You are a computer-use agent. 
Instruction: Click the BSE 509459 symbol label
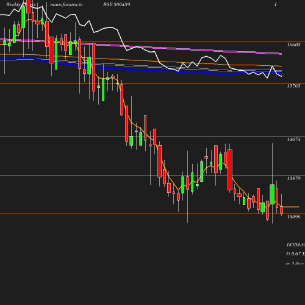point(117,4)
